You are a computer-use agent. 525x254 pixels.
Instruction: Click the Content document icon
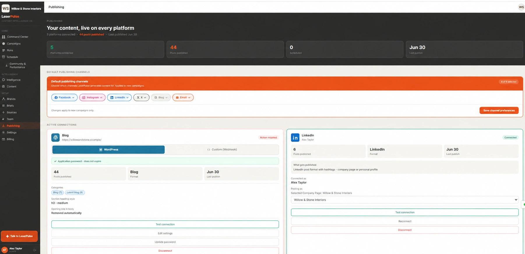[x=3, y=87]
